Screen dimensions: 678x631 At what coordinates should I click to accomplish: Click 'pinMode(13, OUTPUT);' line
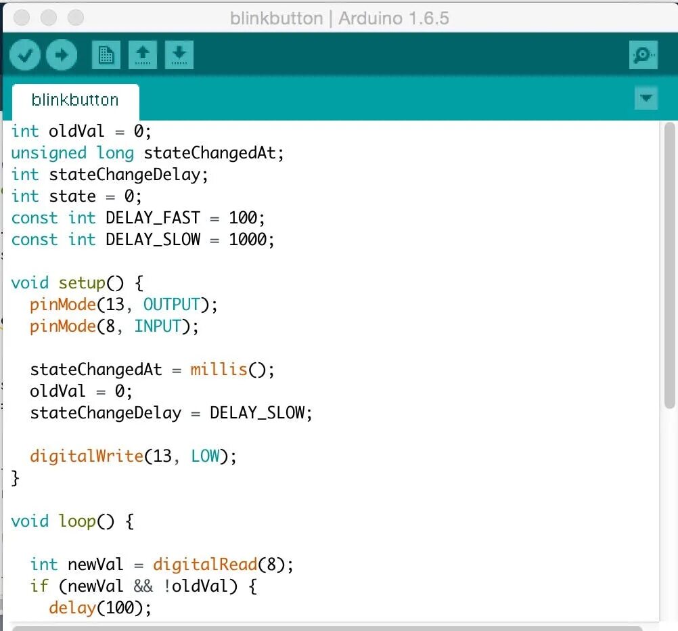click(x=124, y=305)
